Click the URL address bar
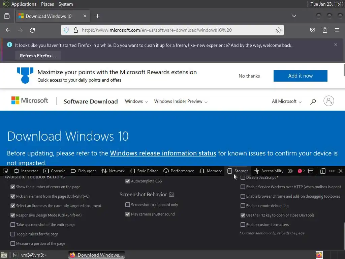Image resolution: width=345 pixels, height=259 pixels. pos(172,30)
